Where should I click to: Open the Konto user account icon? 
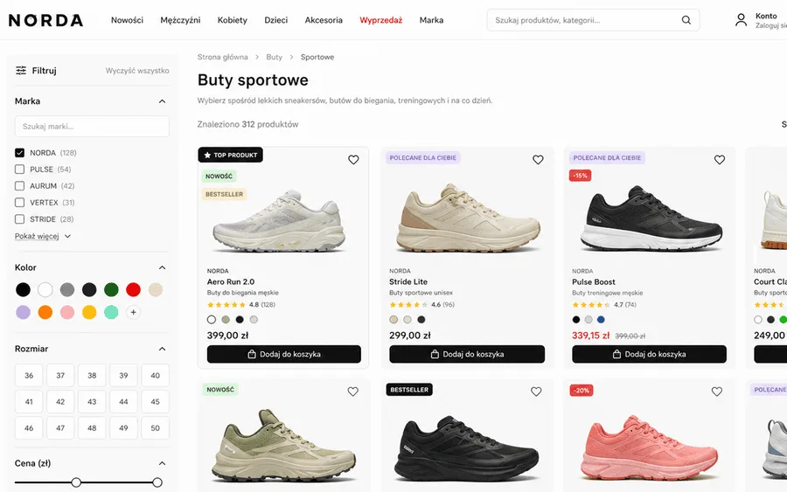tap(741, 20)
